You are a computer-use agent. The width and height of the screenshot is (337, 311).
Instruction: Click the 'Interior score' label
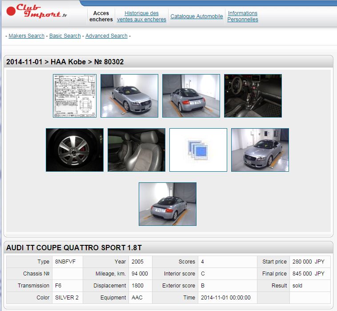(x=180, y=274)
